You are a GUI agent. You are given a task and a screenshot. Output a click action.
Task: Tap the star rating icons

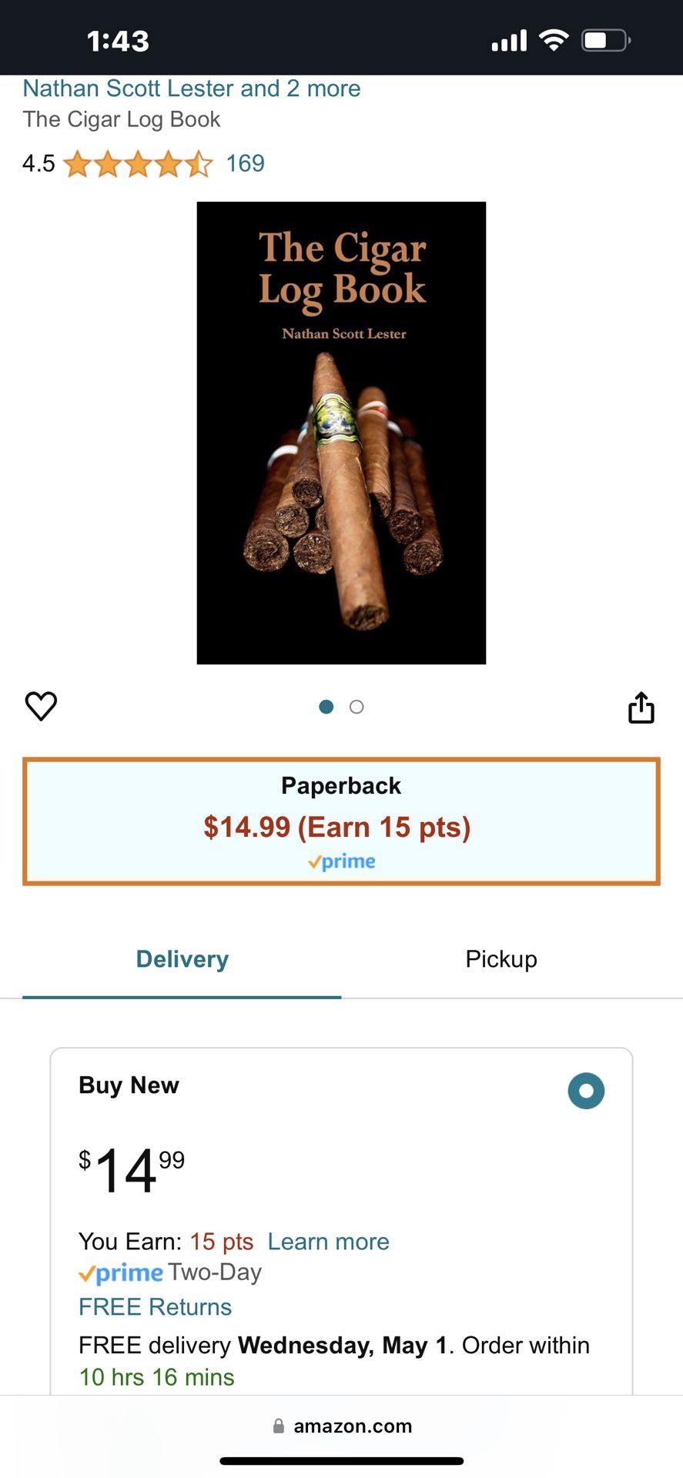click(138, 164)
